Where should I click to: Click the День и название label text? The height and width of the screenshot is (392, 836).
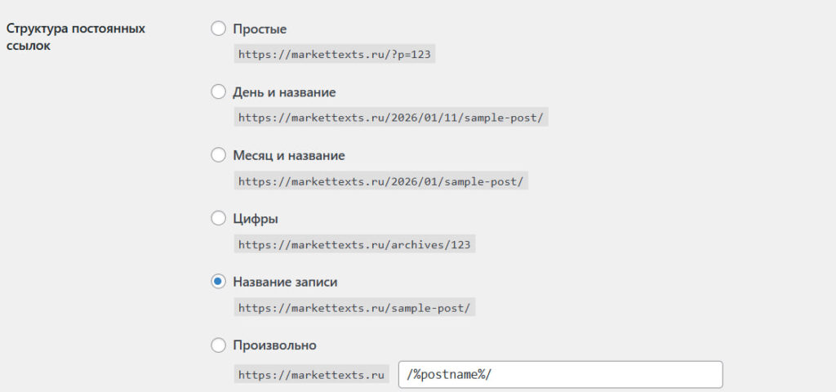[284, 92]
